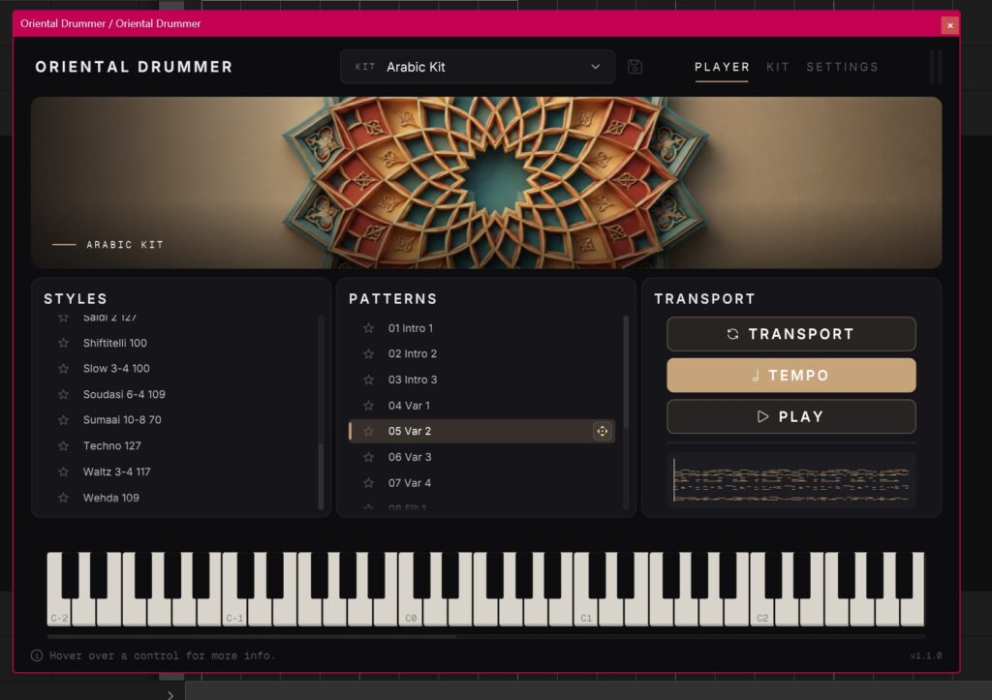Start playback with the PLAY button
This screenshot has height=700, width=992.
(790, 416)
